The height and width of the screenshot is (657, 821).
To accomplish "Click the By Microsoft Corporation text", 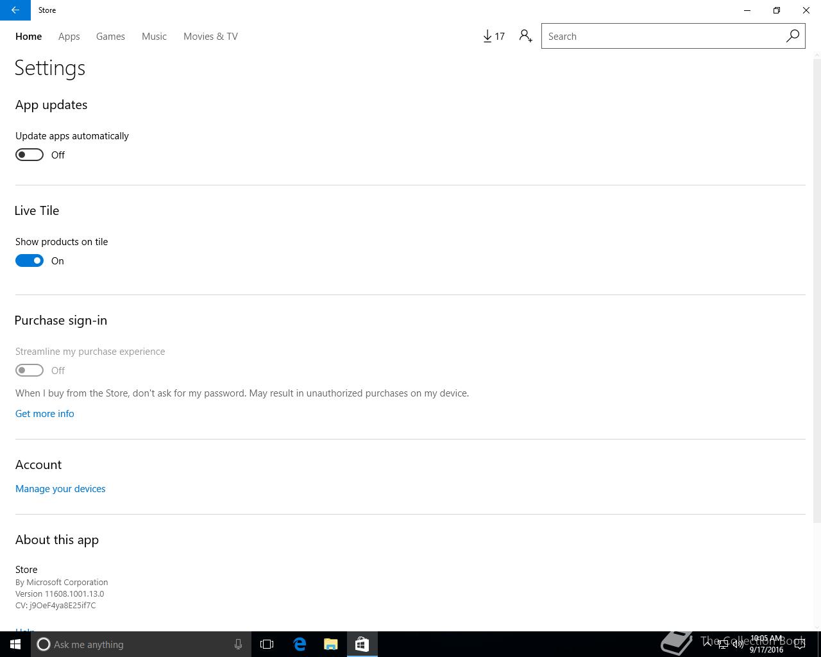I will click(62, 583).
